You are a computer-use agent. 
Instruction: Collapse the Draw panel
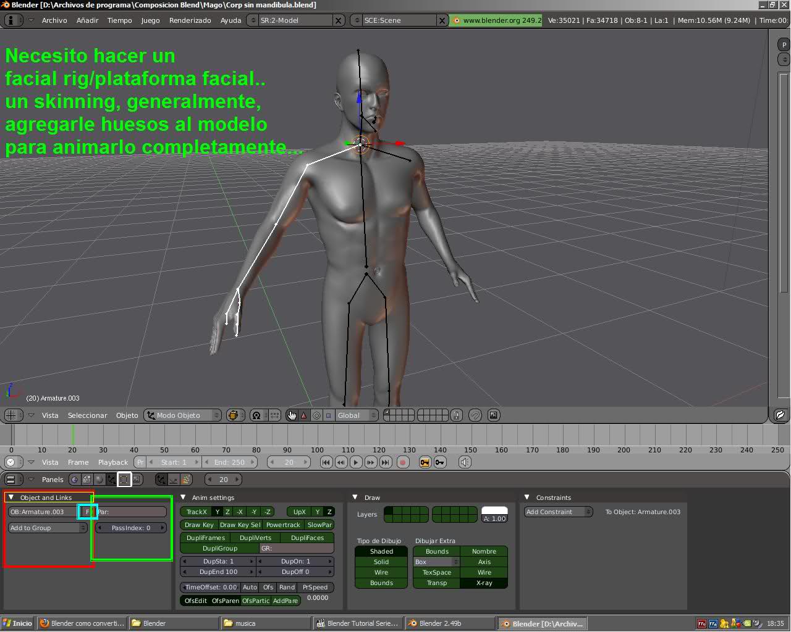click(355, 497)
